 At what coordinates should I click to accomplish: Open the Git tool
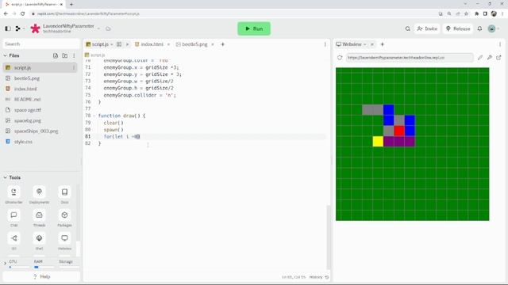pyautogui.click(x=13, y=241)
